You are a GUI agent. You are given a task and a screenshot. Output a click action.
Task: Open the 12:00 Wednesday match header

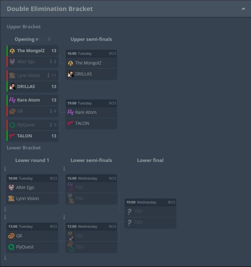click(x=91, y=226)
